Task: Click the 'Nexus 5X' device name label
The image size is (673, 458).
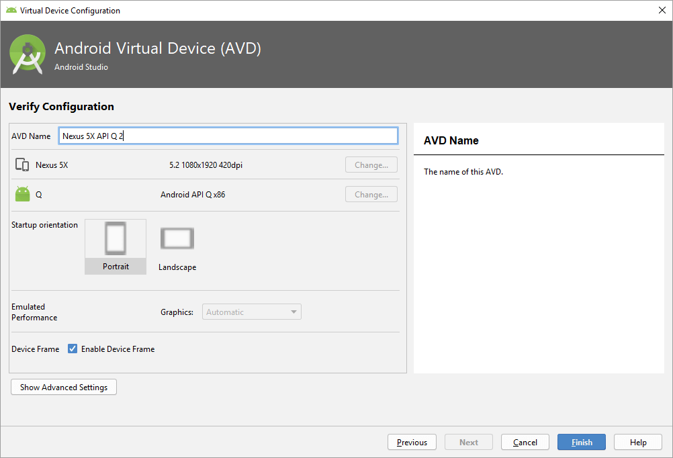Action: tap(52, 165)
